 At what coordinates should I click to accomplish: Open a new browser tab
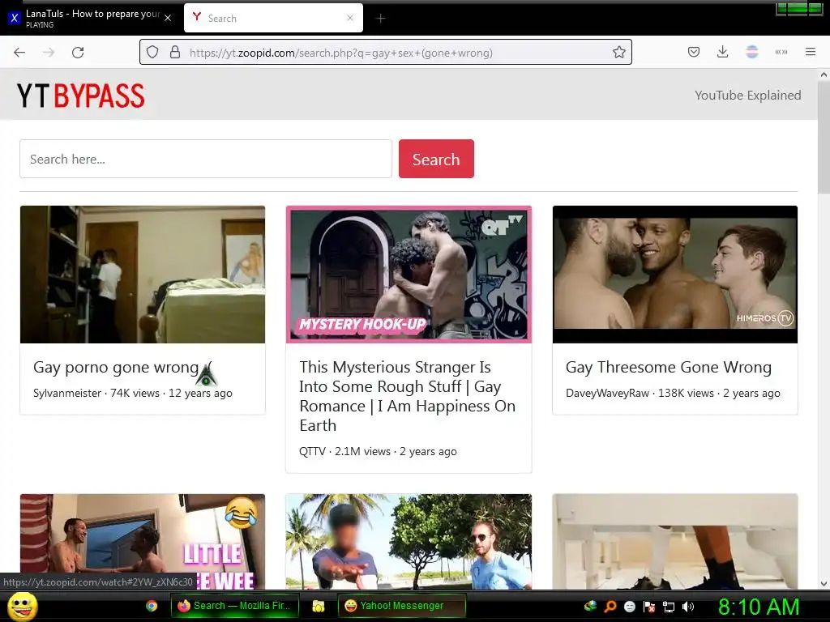click(381, 19)
